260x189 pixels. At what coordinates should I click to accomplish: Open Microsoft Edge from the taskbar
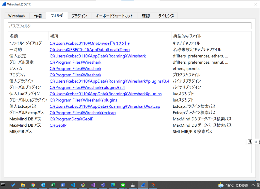pos(113,185)
